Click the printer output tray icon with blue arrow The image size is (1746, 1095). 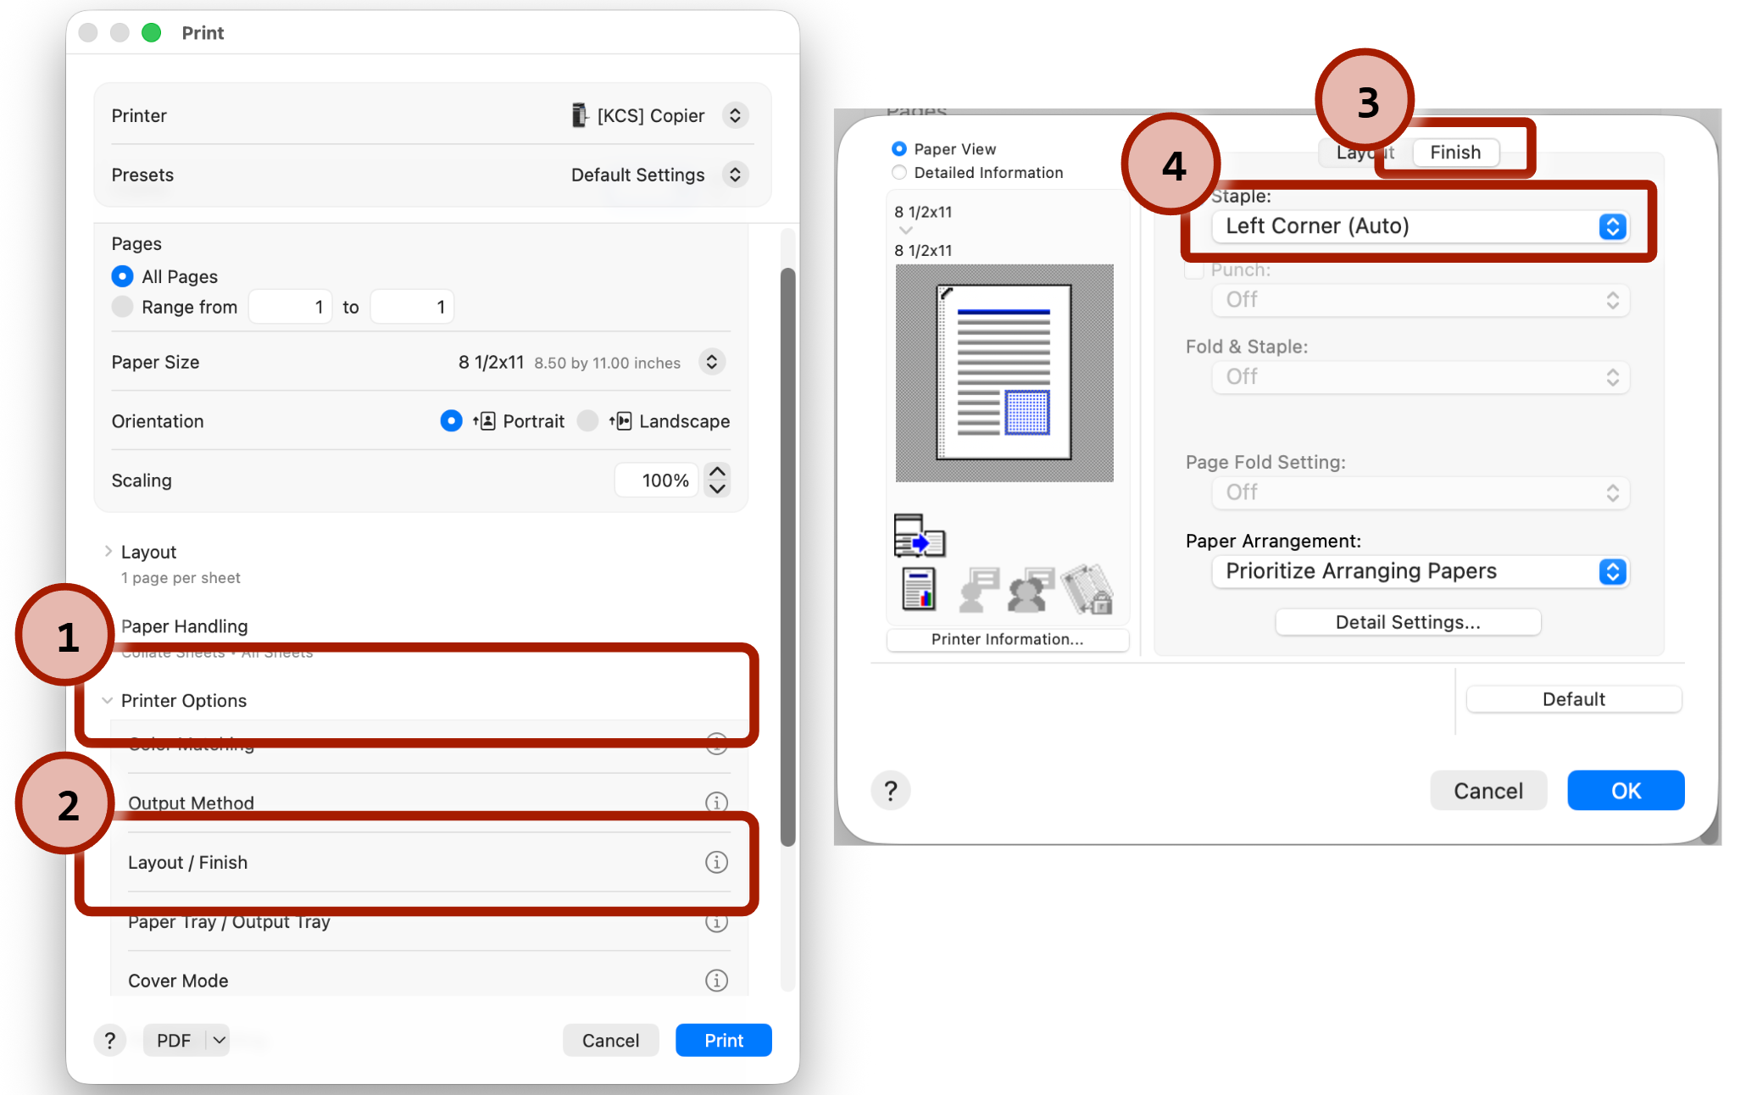click(919, 536)
